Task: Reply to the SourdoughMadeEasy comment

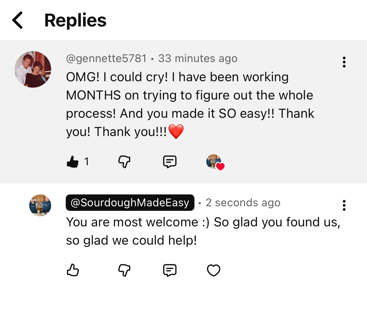Action: click(x=170, y=270)
